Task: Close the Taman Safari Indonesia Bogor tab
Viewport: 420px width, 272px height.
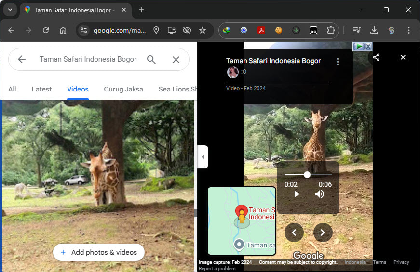Action: coord(124,10)
